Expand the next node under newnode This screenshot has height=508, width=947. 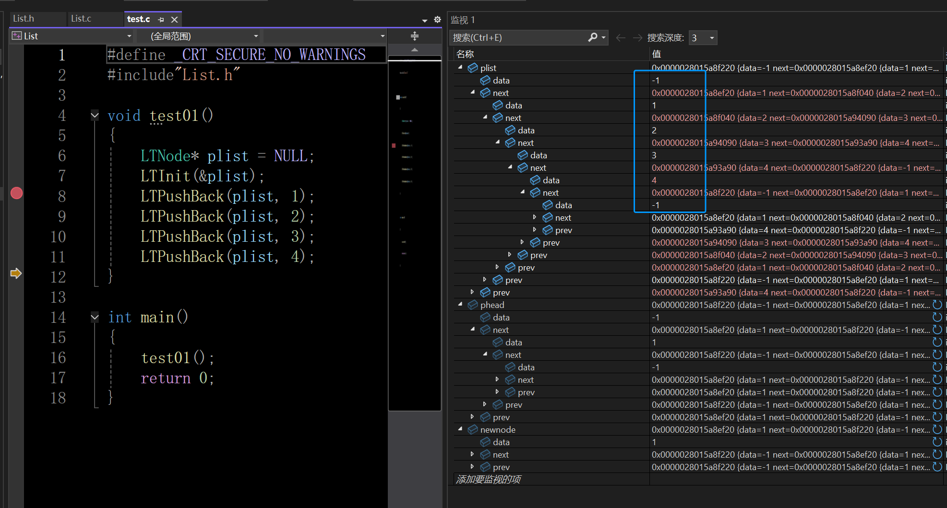point(472,454)
